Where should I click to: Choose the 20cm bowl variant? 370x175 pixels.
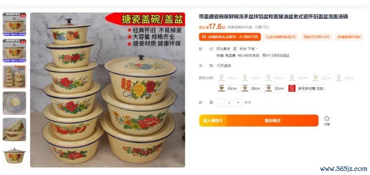click(x=298, y=78)
